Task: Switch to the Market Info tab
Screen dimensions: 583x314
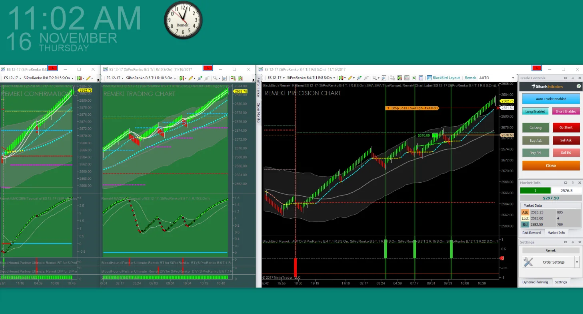Action: 556,233
